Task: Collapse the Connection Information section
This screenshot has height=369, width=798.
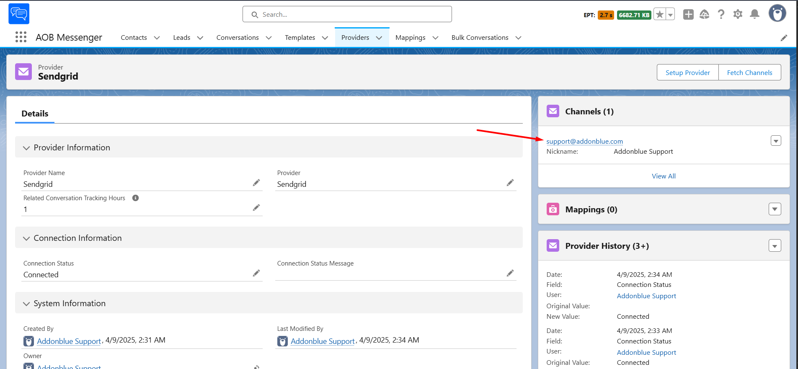Action: pos(26,238)
